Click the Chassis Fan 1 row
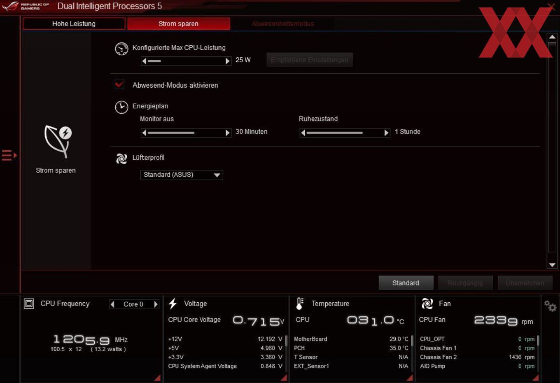 pos(477,348)
